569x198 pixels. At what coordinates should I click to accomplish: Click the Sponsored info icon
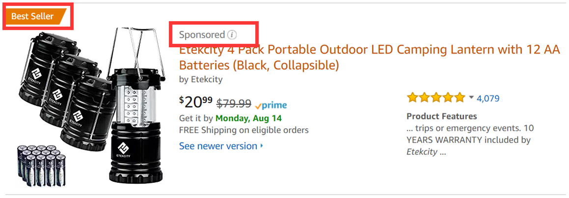pos(233,35)
